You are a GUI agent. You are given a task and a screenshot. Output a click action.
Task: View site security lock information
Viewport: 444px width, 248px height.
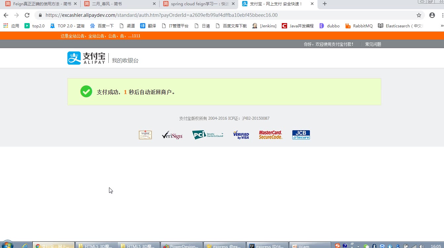point(40,15)
